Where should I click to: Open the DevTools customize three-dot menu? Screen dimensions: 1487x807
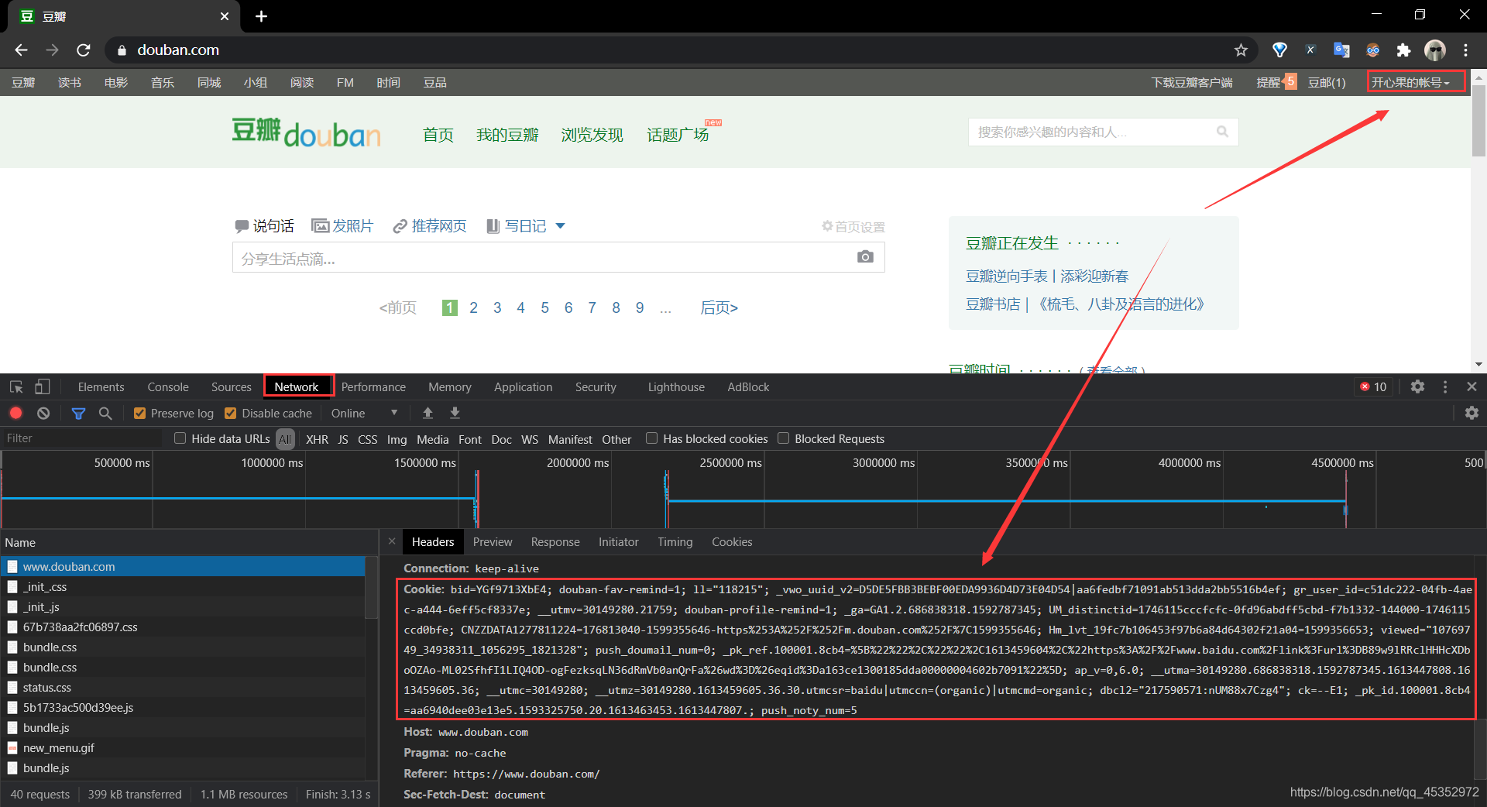[x=1445, y=386]
